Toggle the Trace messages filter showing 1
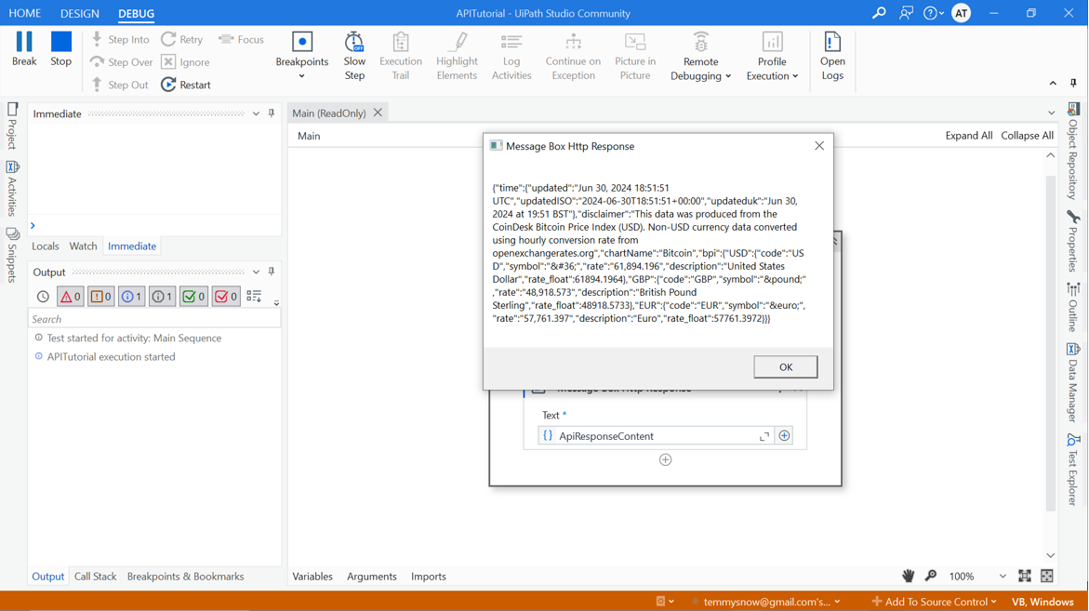This screenshot has height=611, width=1089. (161, 296)
